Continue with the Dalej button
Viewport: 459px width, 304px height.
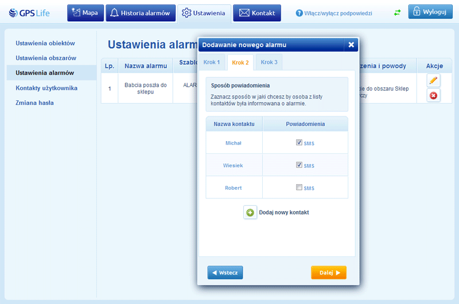[x=329, y=272]
